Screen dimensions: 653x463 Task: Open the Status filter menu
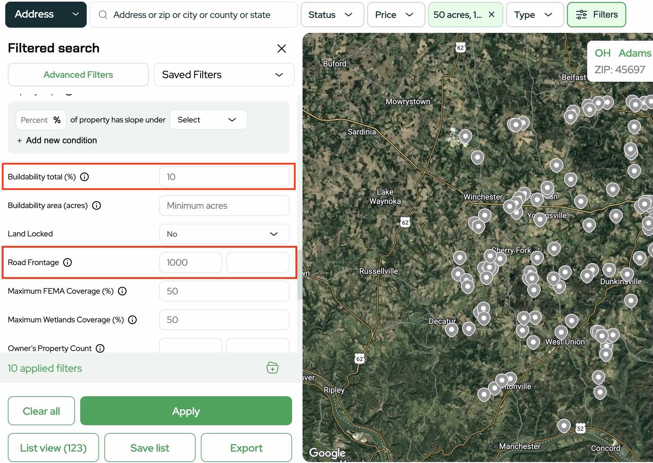pos(332,15)
